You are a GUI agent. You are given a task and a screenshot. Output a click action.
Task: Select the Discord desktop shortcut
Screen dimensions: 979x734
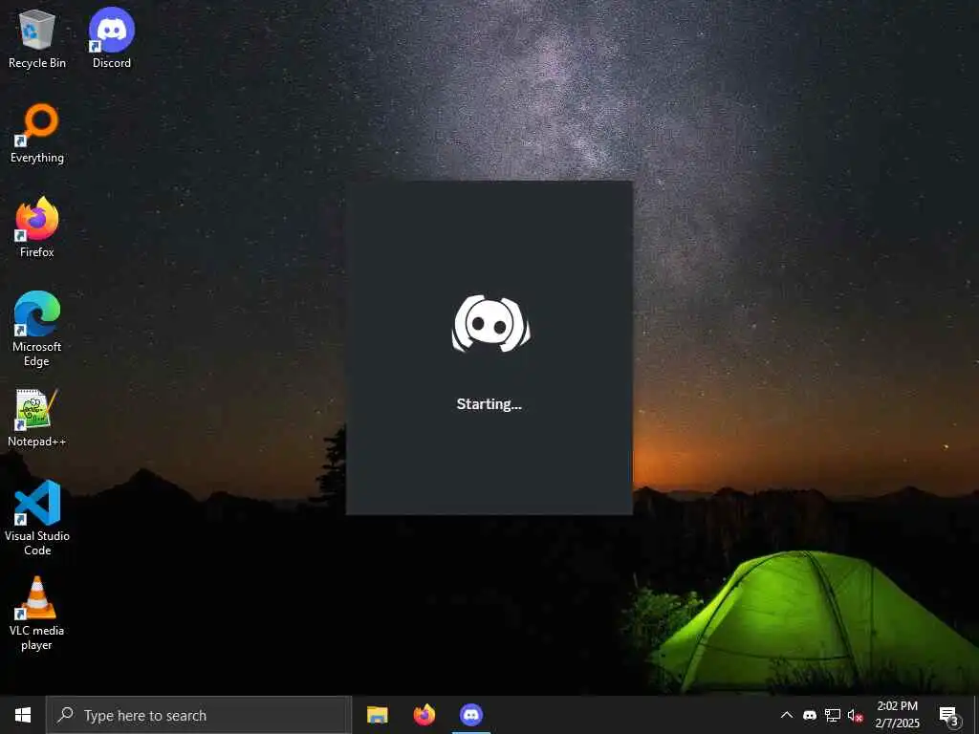point(112,38)
